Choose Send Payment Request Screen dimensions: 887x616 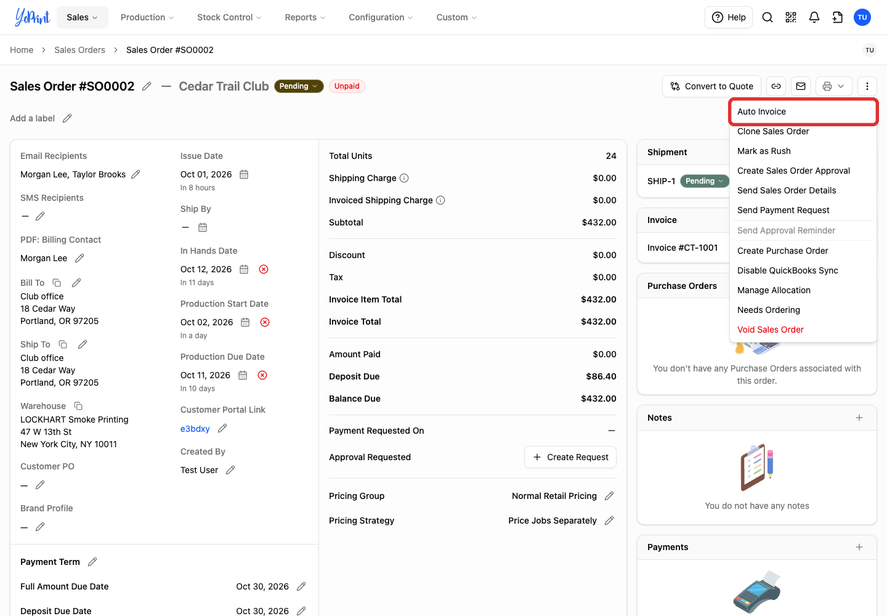(803, 210)
